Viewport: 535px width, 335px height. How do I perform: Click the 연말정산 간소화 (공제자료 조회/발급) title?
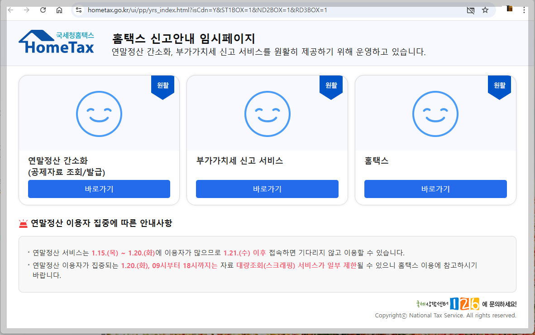coord(67,166)
